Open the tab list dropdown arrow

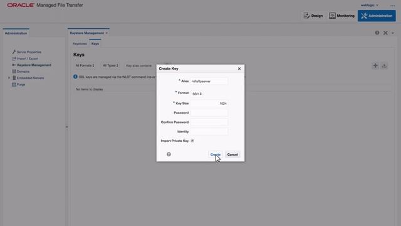click(x=393, y=33)
